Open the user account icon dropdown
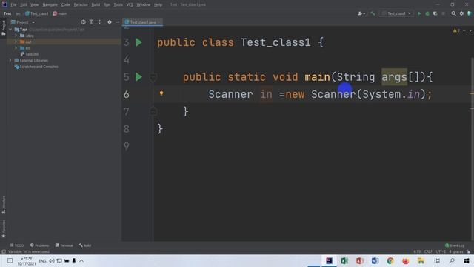 click(361, 13)
